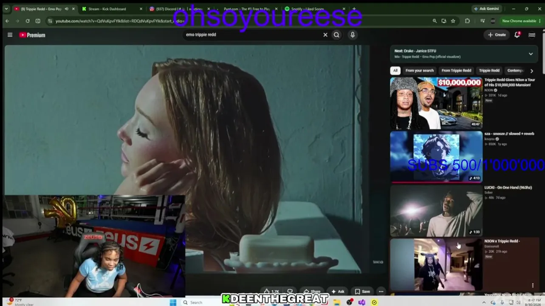Open the YouTube account avatar menu
Image resolution: width=545 pixels, height=306 pixels.
[532, 35]
